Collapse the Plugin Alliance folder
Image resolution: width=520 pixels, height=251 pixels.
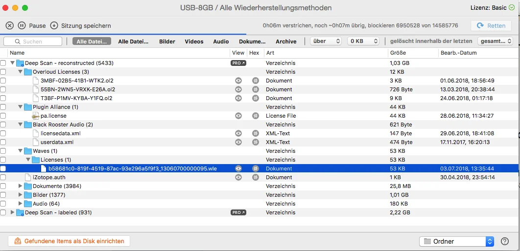(21, 107)
